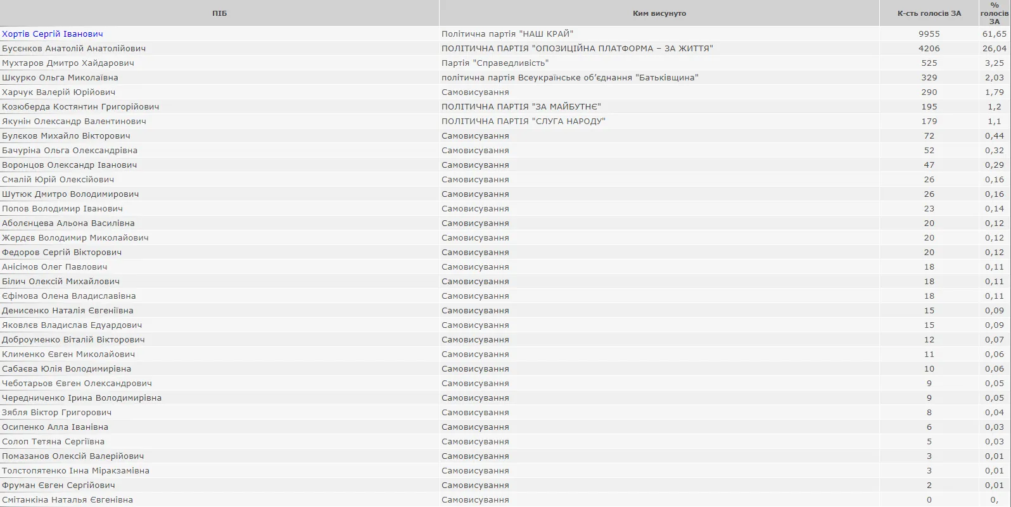Select name Шутюк Дмитро Володимирович
The height and width of the screenshot is (507, 1011).
pos(70,194)
